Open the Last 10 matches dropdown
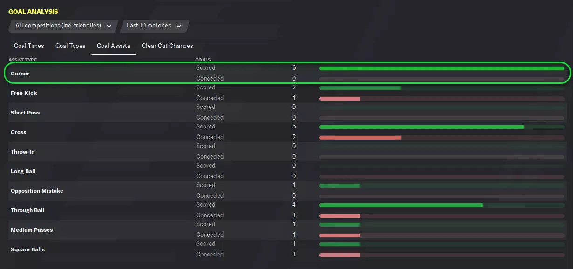The height and width of the screenshot is (269, 573). [x=154, y=26]
